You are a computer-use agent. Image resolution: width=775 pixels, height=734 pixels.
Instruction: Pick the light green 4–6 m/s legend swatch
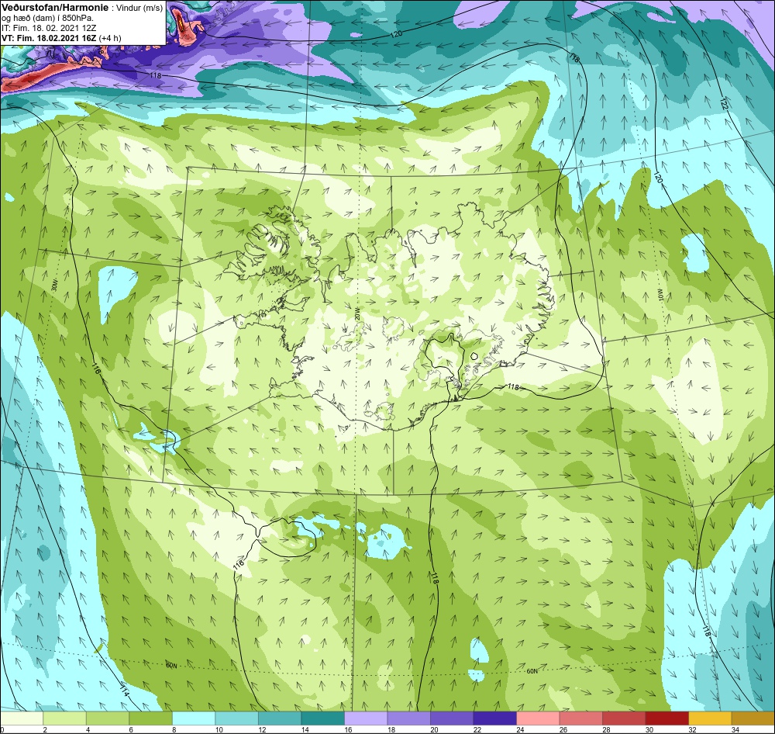click(x=108, y=718)
